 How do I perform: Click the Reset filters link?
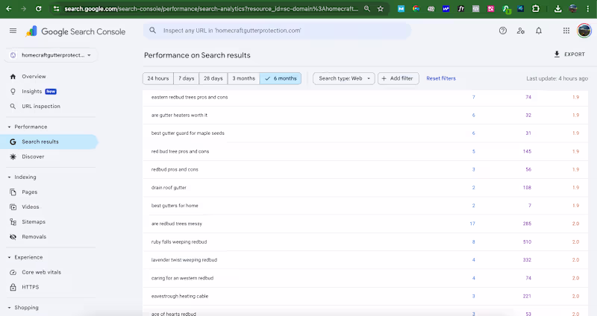[x=441, y=78]
